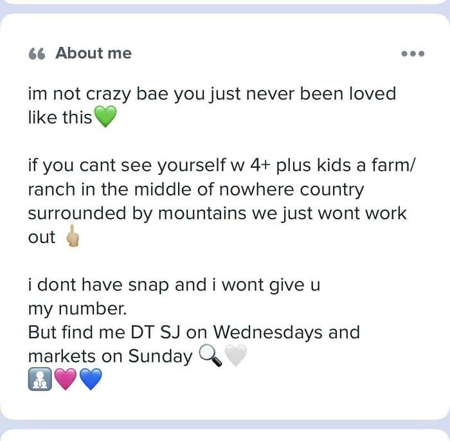
Task: Open the three-dot more options menu
Action: [413, 54]
